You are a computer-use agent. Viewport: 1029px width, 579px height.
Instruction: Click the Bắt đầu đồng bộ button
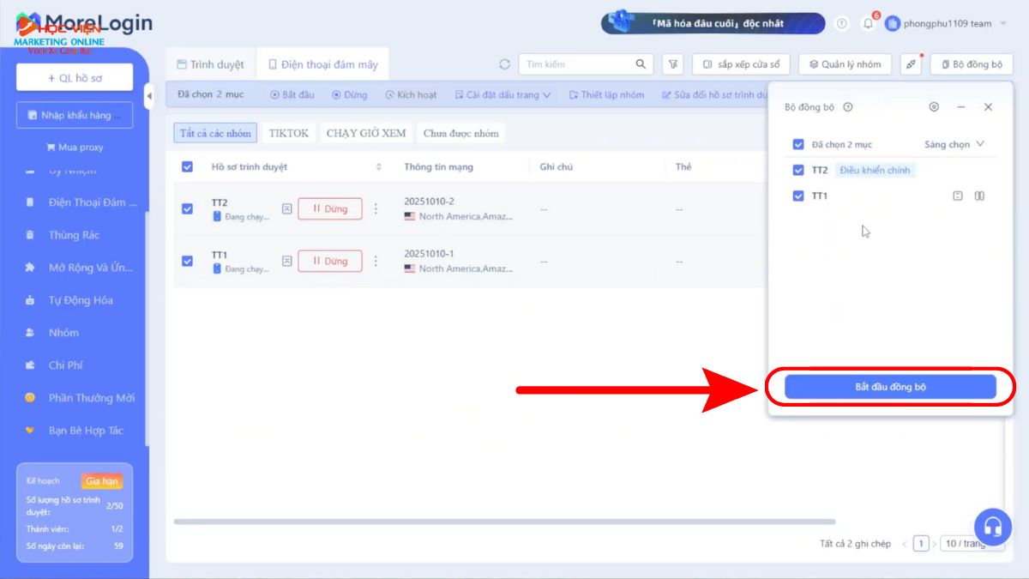(890, 387)
